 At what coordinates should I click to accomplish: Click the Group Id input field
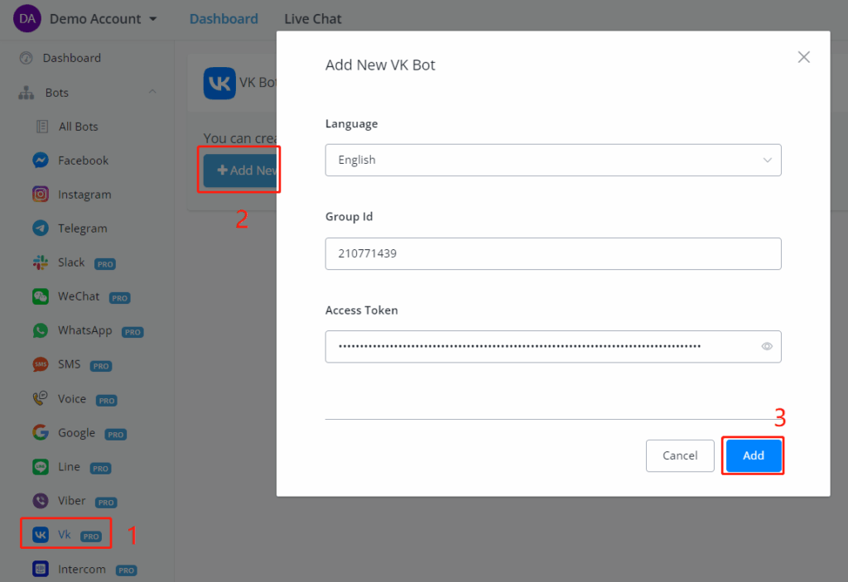coord(553,253)
